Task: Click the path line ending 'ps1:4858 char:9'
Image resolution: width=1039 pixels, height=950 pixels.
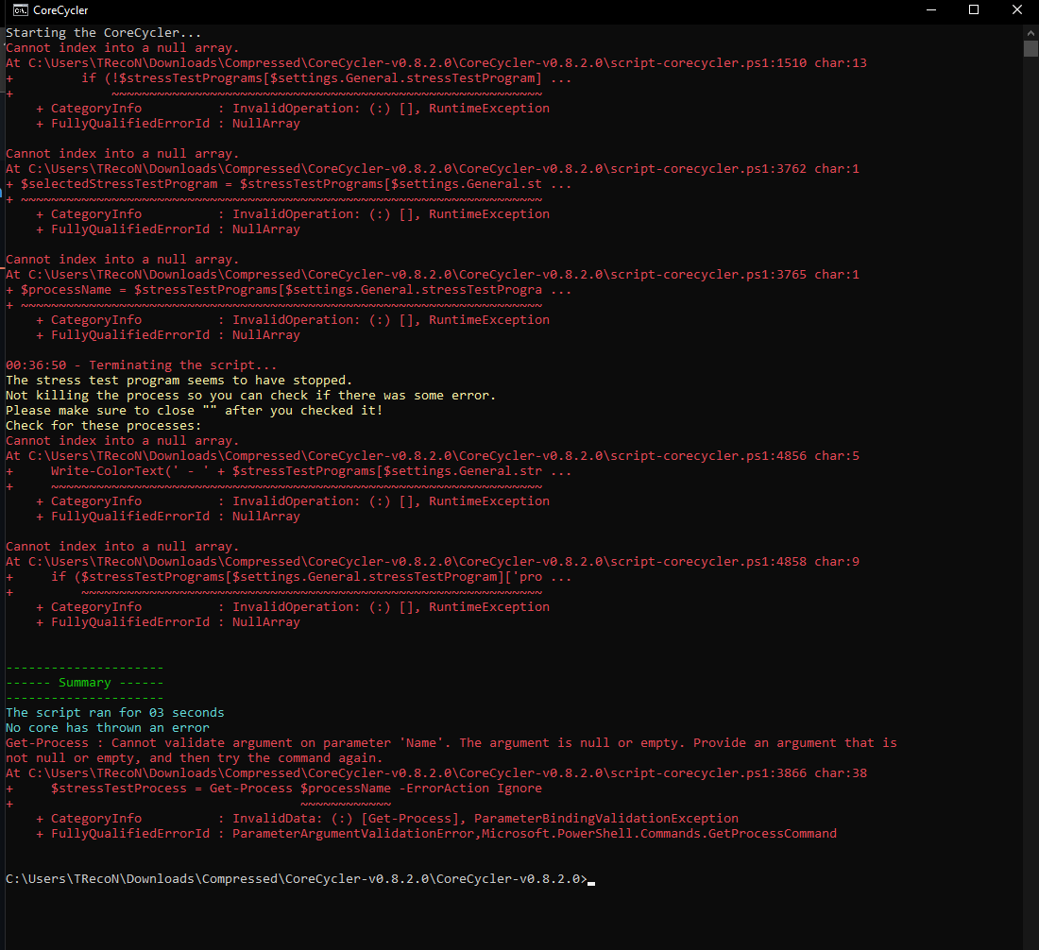Action: tap(432, 562)
